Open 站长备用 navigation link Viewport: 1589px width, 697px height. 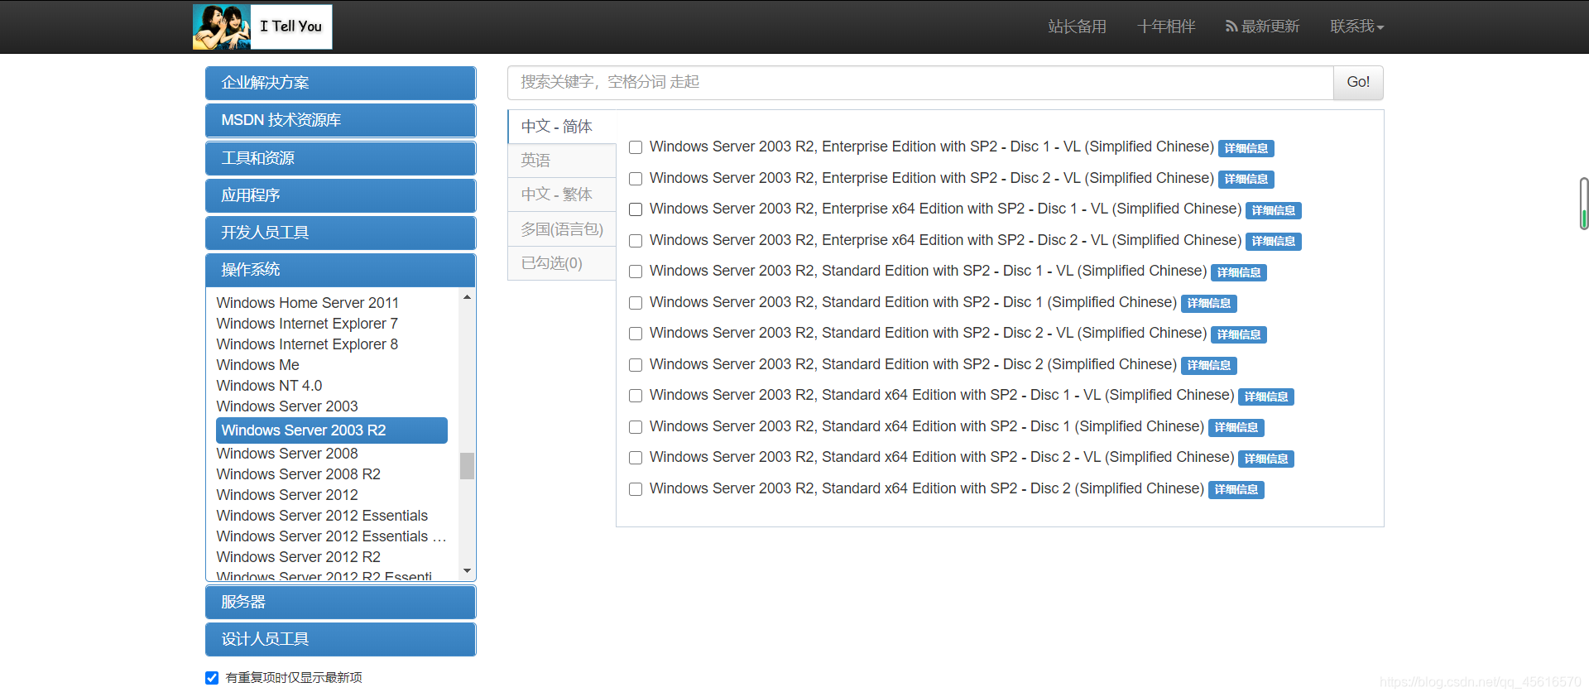click(x=1077, y=26)
